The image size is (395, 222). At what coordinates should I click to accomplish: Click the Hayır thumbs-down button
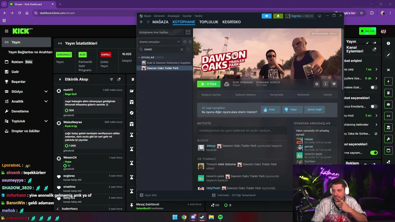point(292,109)
